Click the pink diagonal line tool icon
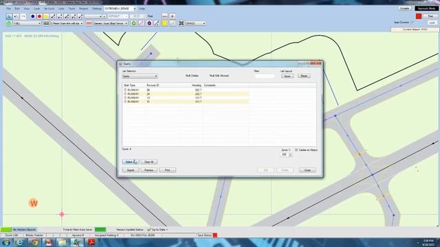The image size is (440, 247). (x=142, y=23)
